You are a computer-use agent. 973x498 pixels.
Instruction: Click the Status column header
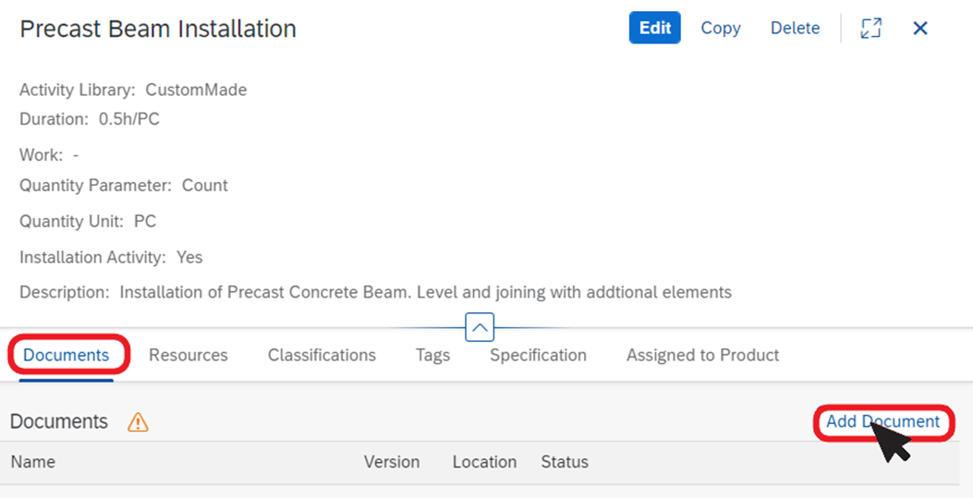565,462
